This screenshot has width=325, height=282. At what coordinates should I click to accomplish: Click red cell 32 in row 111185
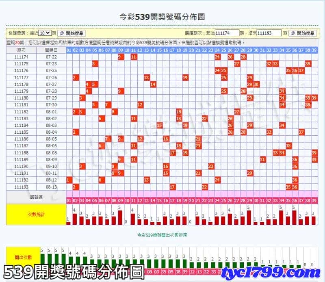[269, 132]
